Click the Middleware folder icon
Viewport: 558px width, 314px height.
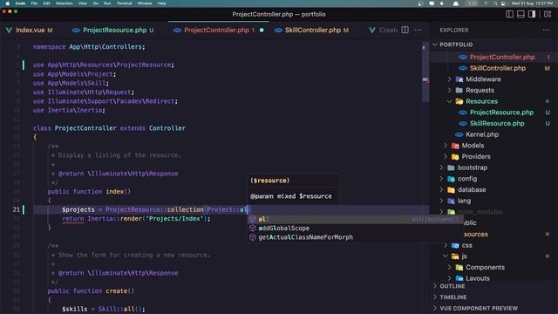click(459, 79)
